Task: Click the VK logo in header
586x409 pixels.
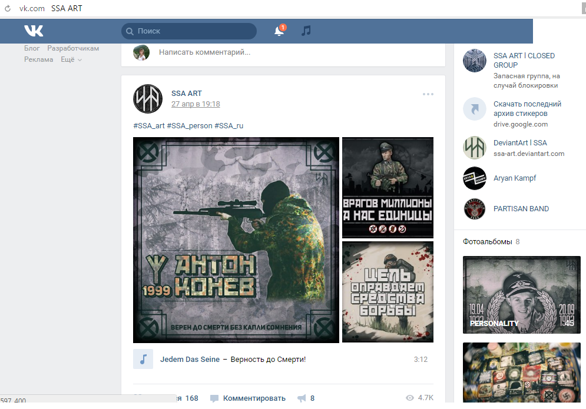Action: (x=34, y=31)
